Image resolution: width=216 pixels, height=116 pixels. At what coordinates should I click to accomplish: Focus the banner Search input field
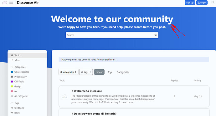(112, 35)
